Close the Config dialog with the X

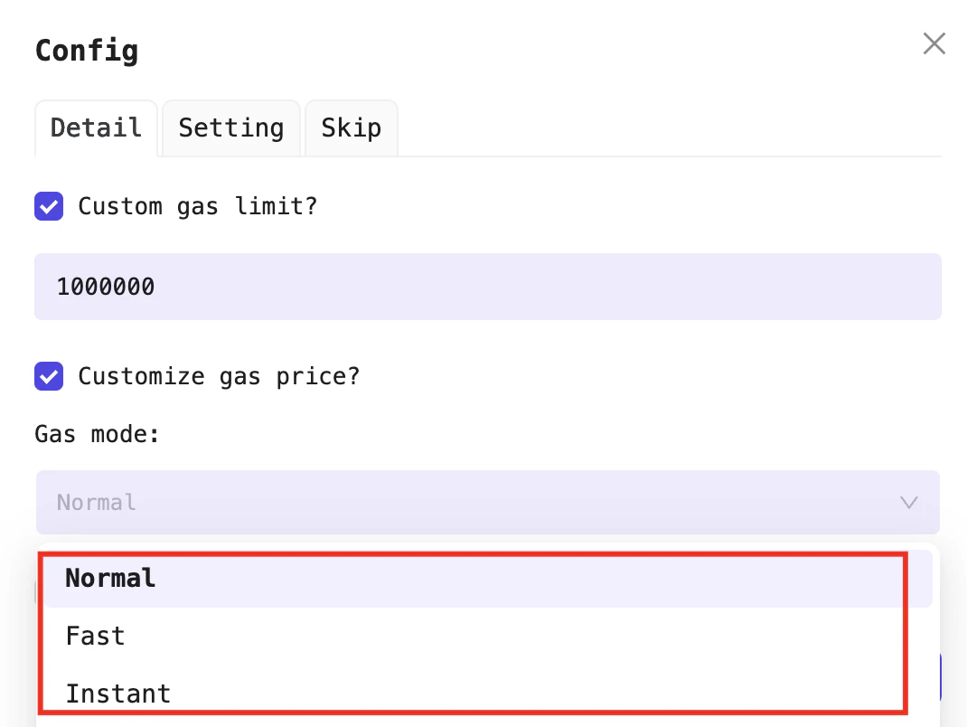(x=934, y=42)
